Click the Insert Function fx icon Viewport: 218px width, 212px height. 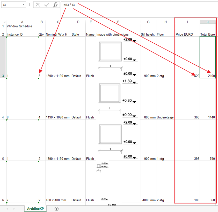55,5
